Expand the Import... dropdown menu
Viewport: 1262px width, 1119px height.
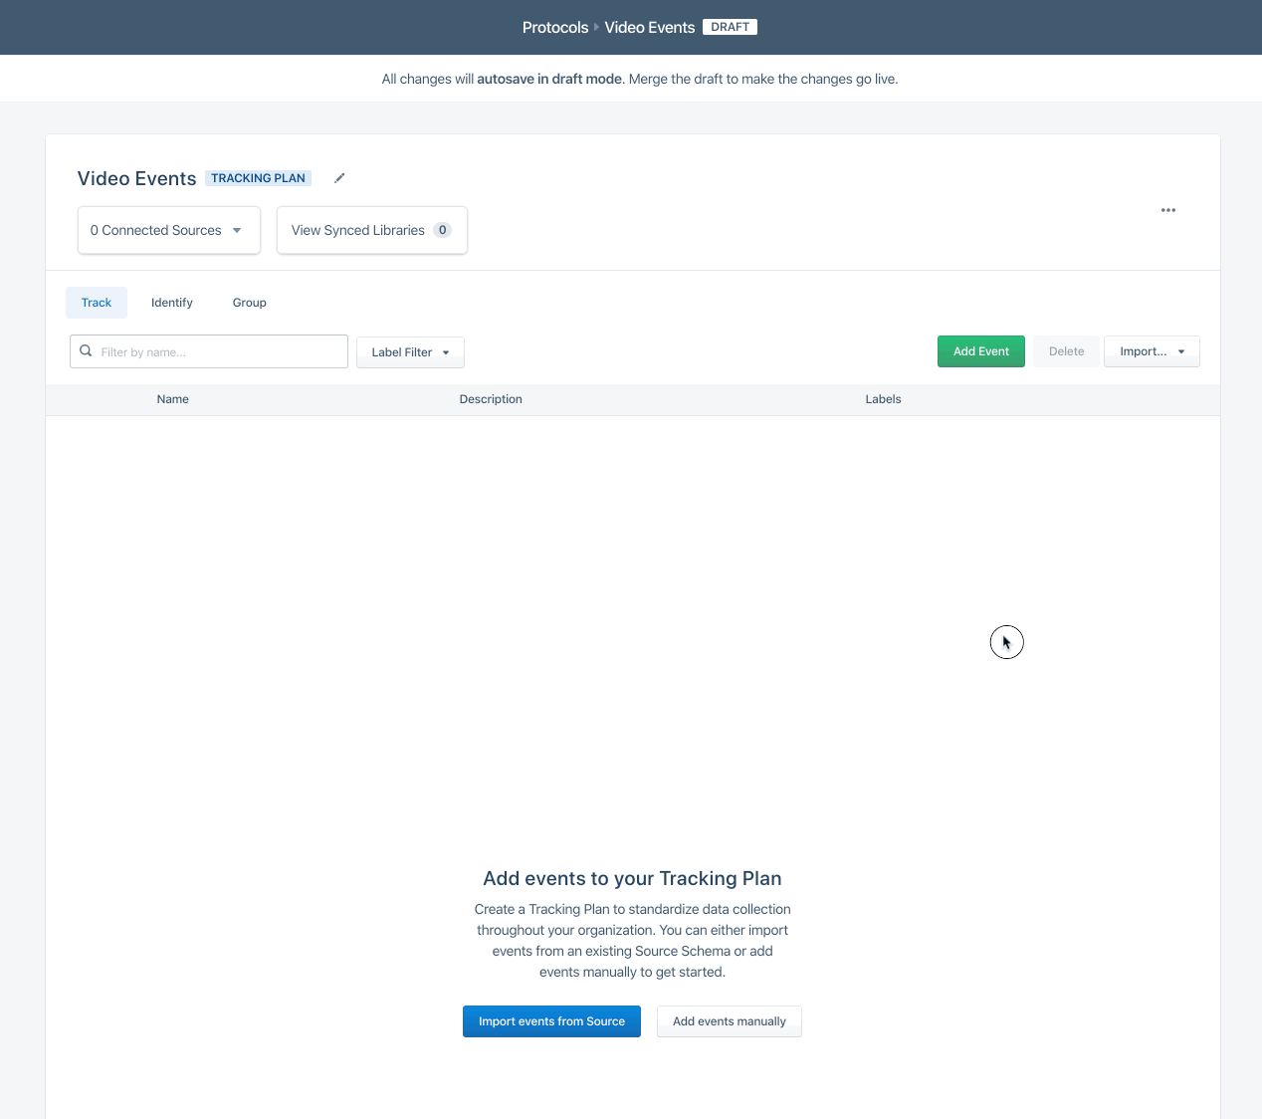pyautogui.click(x=1151, y=351)
